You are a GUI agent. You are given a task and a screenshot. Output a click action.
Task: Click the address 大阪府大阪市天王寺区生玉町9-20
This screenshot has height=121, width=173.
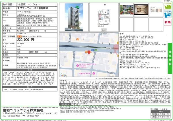pyautogui.click(x=31, y=16)
